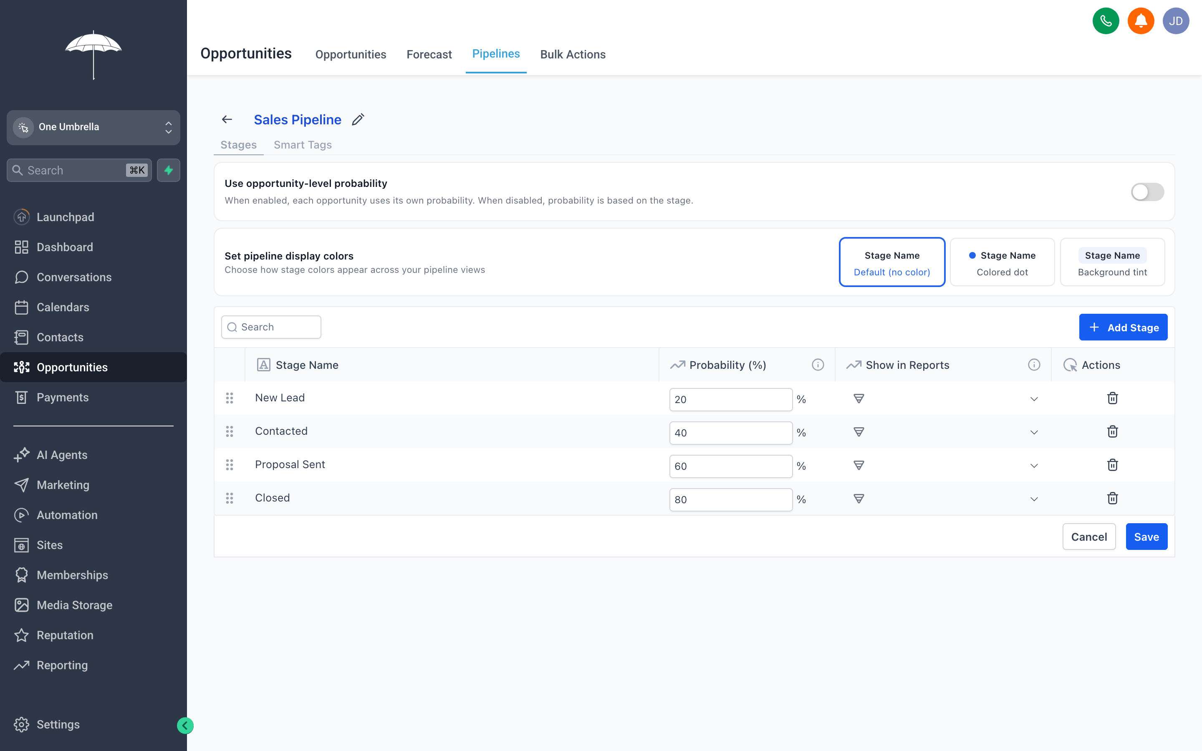Go to Conversations in sidebar
The width and height of the screenshot is (1202, 751).
tap(93, 277)
